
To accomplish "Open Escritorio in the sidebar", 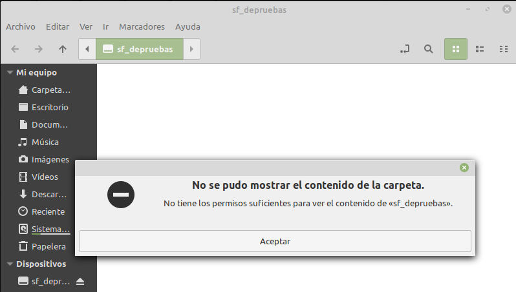I will [x=48, y=107].
